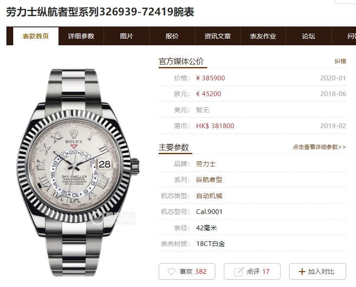The width and height of the screenshot is (356, 287).
Task: Switch to the 图片 tab
Action: [127, 36]
